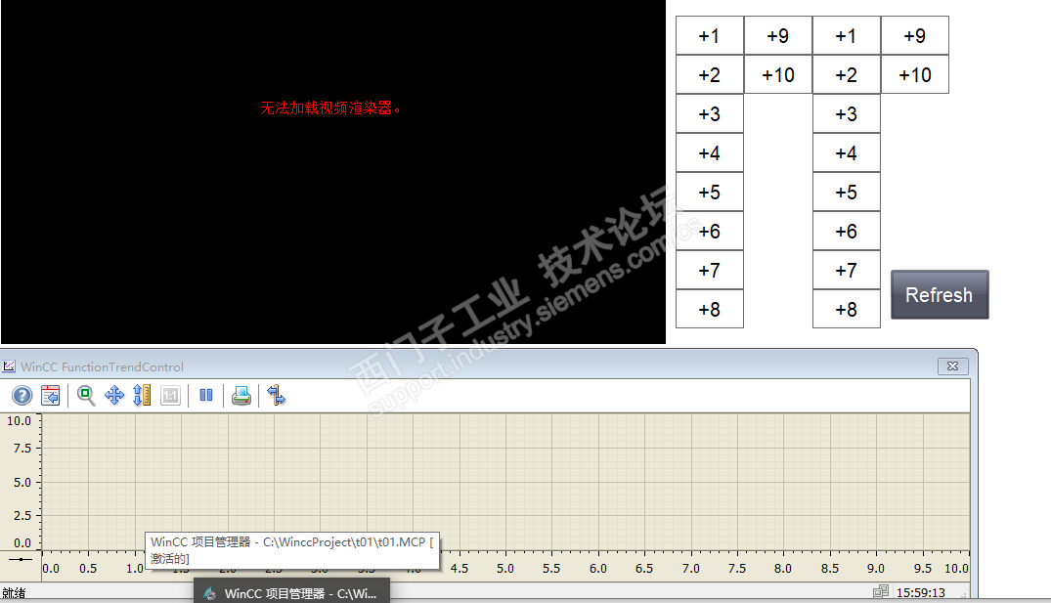Open WinCC project manager taskbar item
1051x603 pixels.
click(x=291, y=592)
